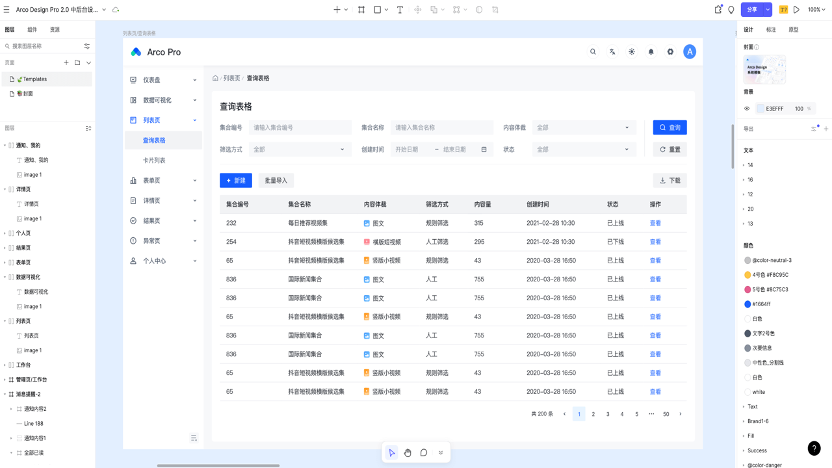
Task: Open the 筛选方式 全部 dropdown
Action: point(300,149)
